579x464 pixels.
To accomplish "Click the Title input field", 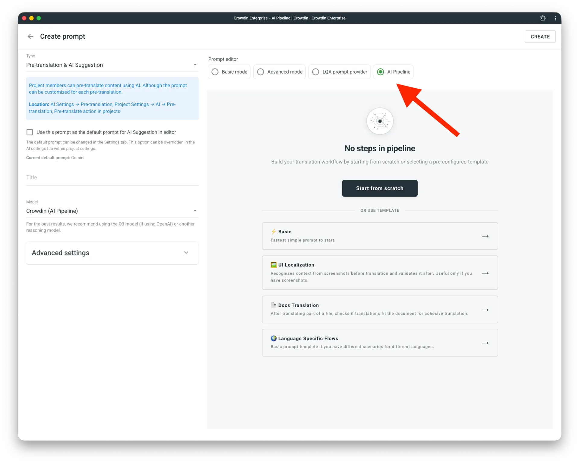I will click(x=90, y=177).
